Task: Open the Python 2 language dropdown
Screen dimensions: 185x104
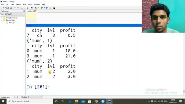Action: point(32,97)
